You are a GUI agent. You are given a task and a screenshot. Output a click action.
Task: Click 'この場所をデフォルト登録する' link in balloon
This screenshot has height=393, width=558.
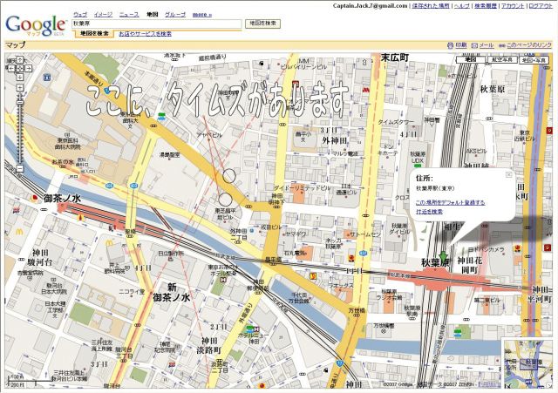click(450, 202)
